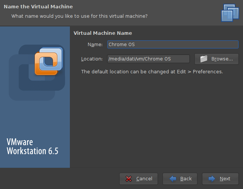
Task: Click the "VMware Workstation 6.5" sidebar text
Action: (32, 146)
